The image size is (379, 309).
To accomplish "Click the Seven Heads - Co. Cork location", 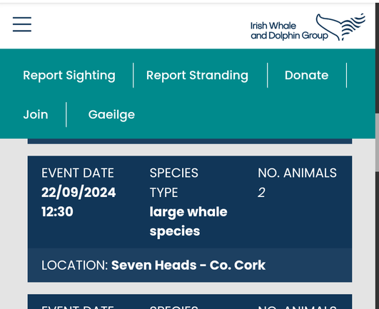I will pyautogui.click(x=188, y=265).
